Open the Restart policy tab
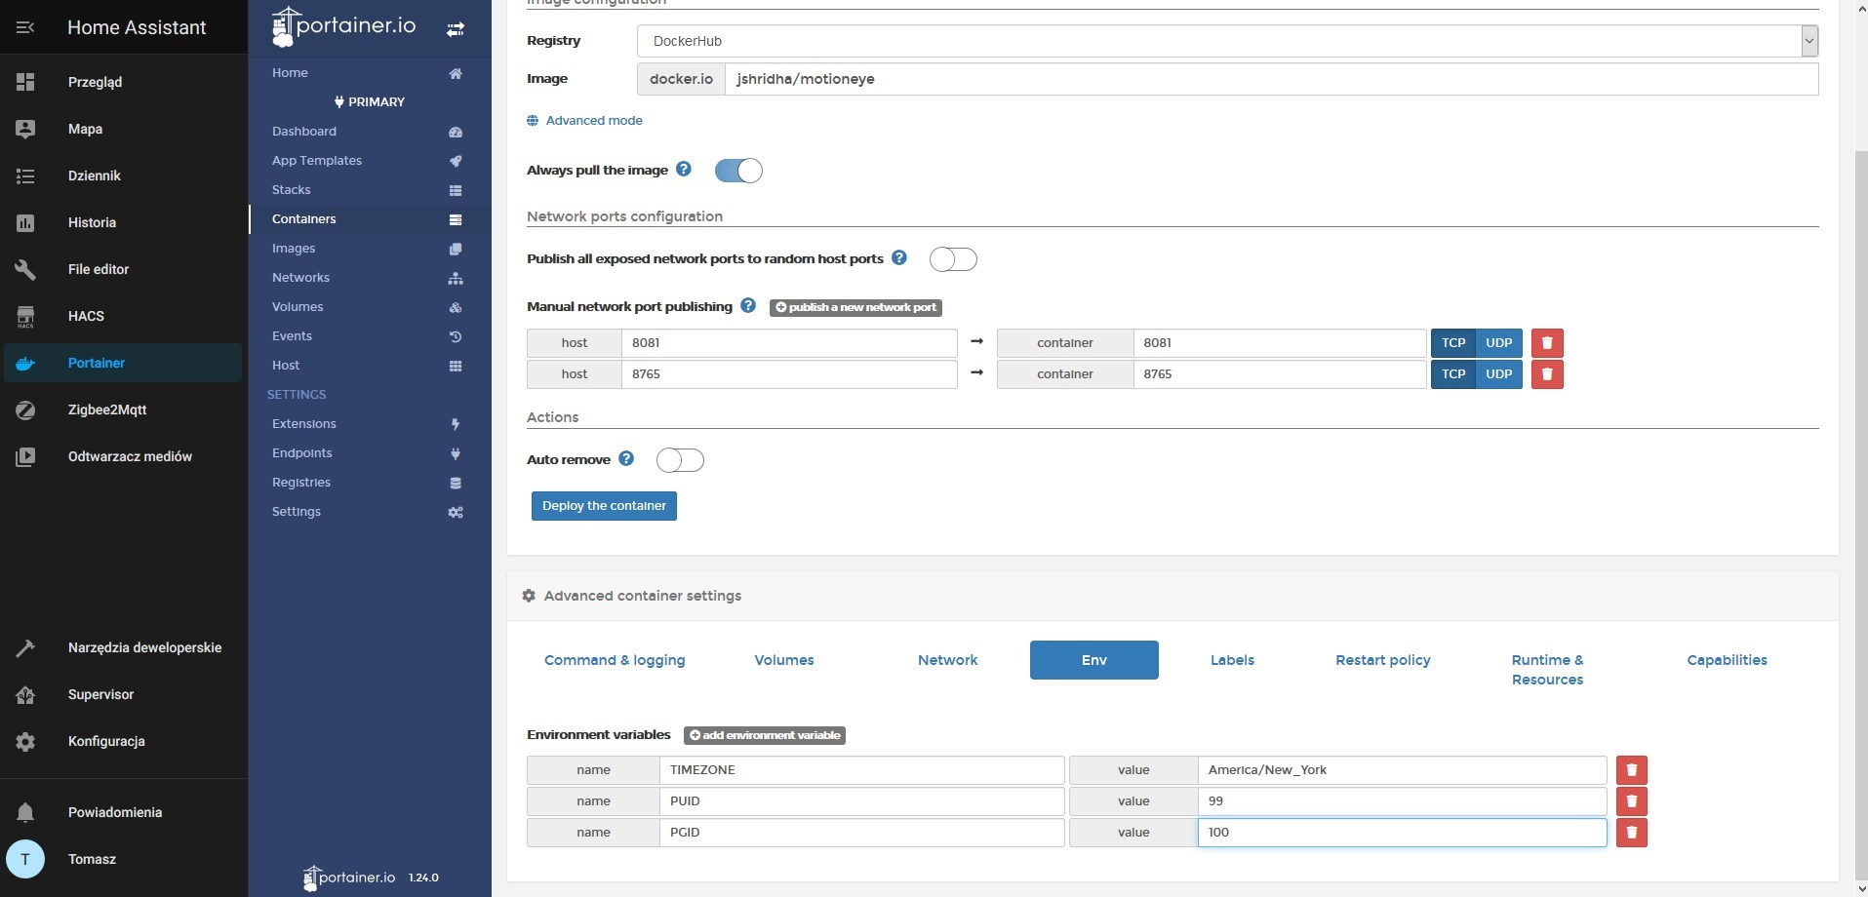Screen dimensions: 1868x897 1382,660
